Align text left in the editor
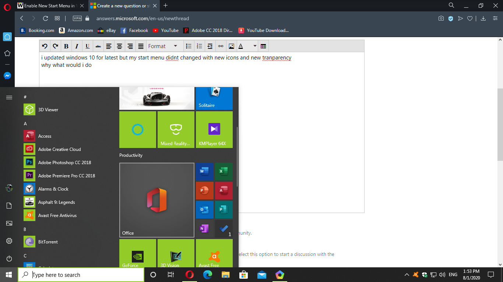The image size is (503, 282). pyautogui.click(x=109, y=46)
